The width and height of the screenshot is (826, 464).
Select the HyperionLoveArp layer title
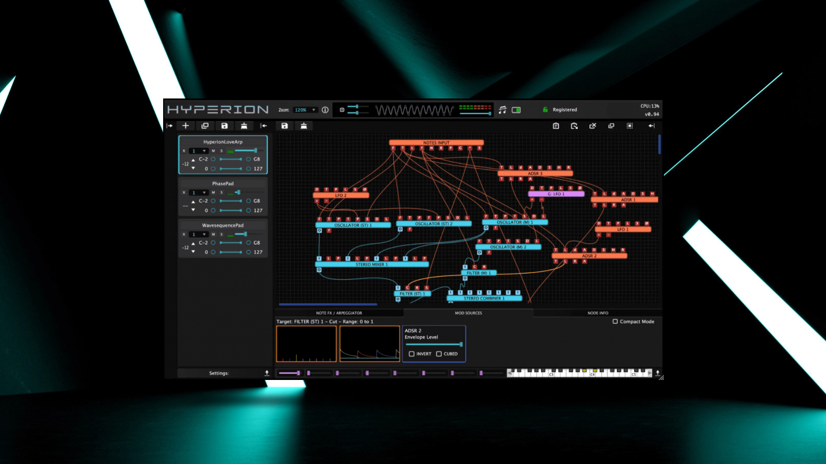pos(223,142)
